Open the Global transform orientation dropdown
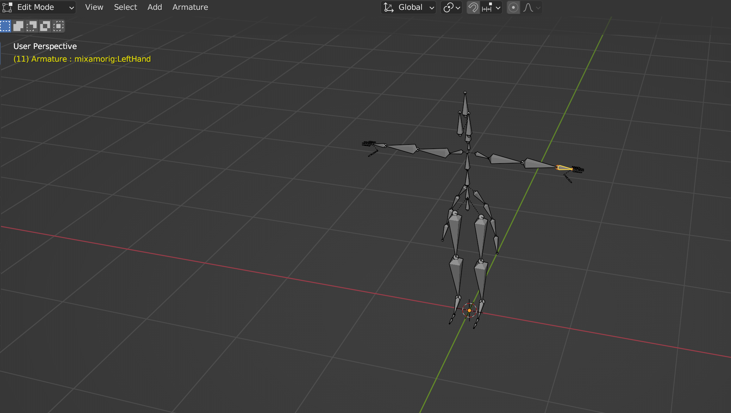Viewport: 731px width, 413px height. (408, 7)
